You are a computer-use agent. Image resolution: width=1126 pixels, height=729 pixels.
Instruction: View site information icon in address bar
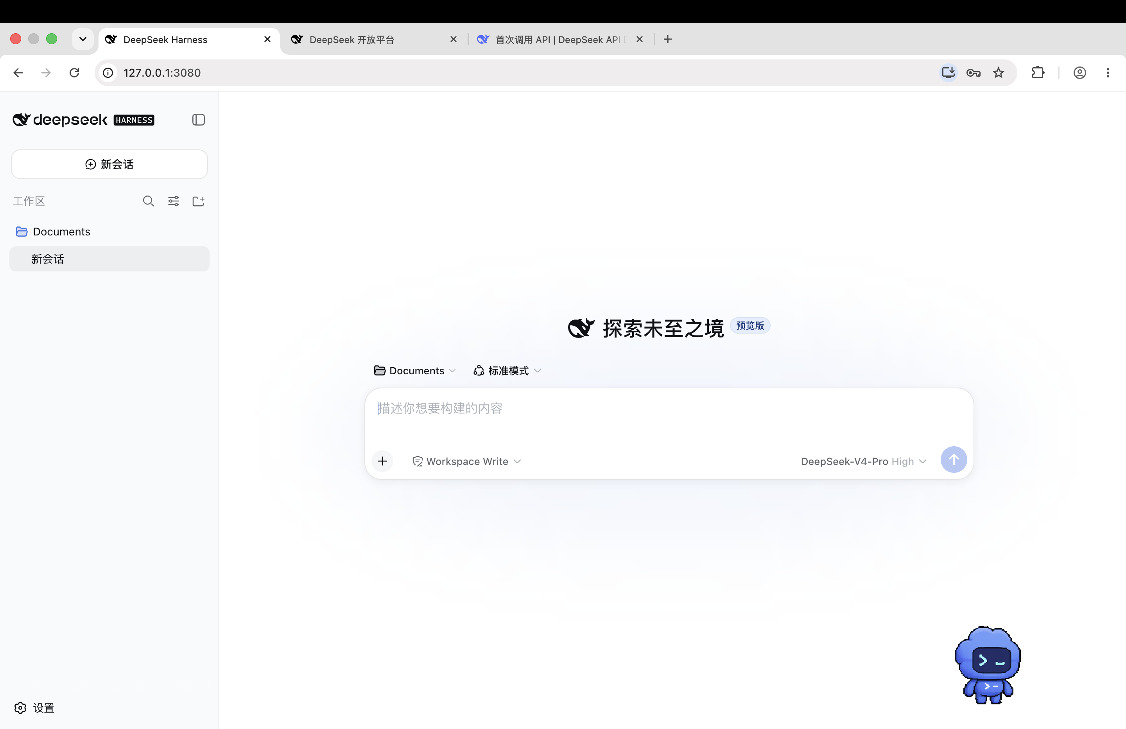point(108,72)
